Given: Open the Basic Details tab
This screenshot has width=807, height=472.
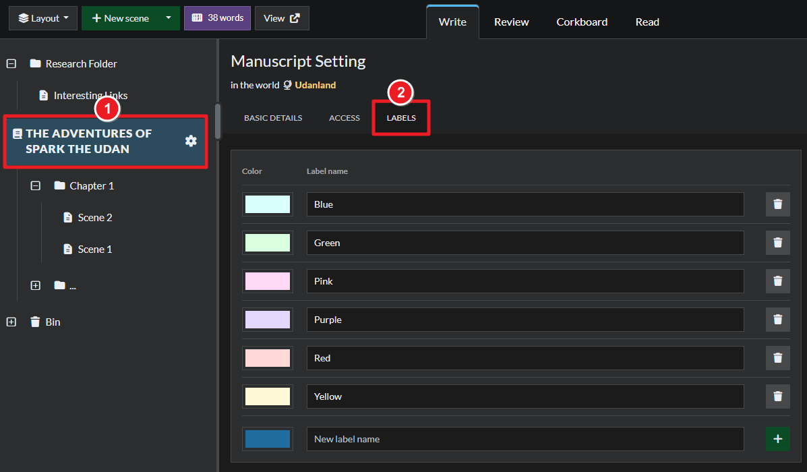Looking at the screenshot, I should pos(273,118).
